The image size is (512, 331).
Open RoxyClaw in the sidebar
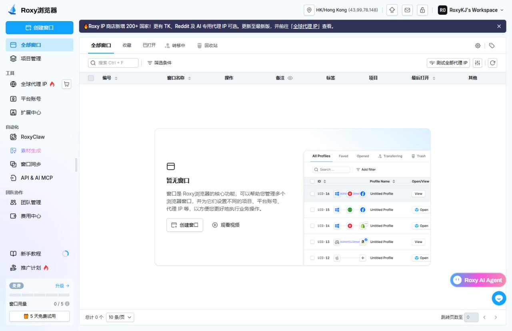point(40,137)
